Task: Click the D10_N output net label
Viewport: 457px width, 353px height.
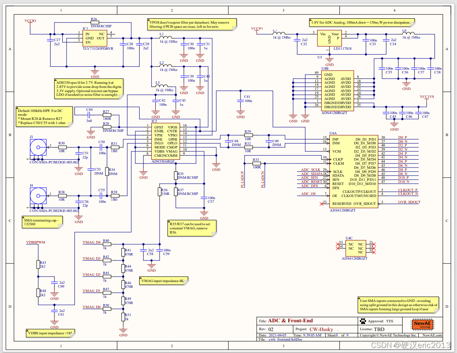Action: pos(404,182)
